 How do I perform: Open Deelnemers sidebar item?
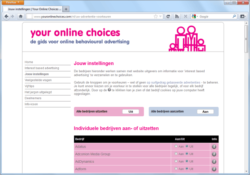click(x=33, y=98)
